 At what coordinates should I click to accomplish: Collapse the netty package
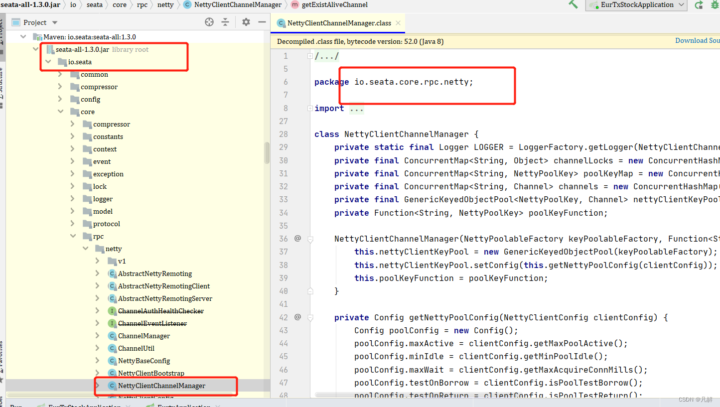[x=85, y=249]
